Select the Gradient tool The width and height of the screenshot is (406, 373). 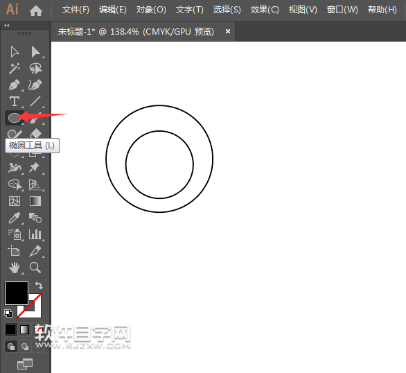click(35, 201)
